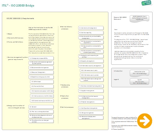Open 6.6 Information security management box
Image resolution: width=157 pixels, height=131 pixels.
click(x=91, y=66)
